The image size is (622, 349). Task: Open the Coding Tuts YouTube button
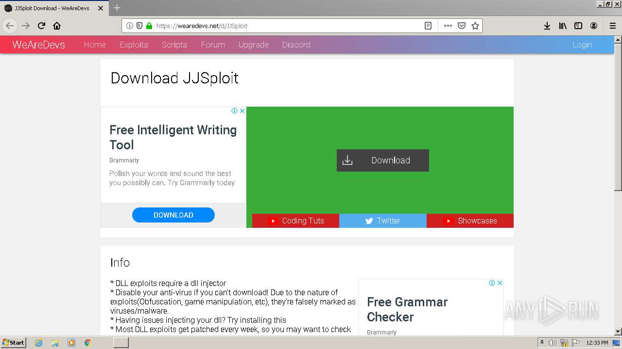pyautogui.click(x=295, y=221)
